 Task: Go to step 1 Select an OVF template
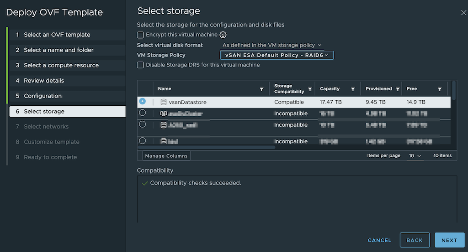tap(57, 35)
